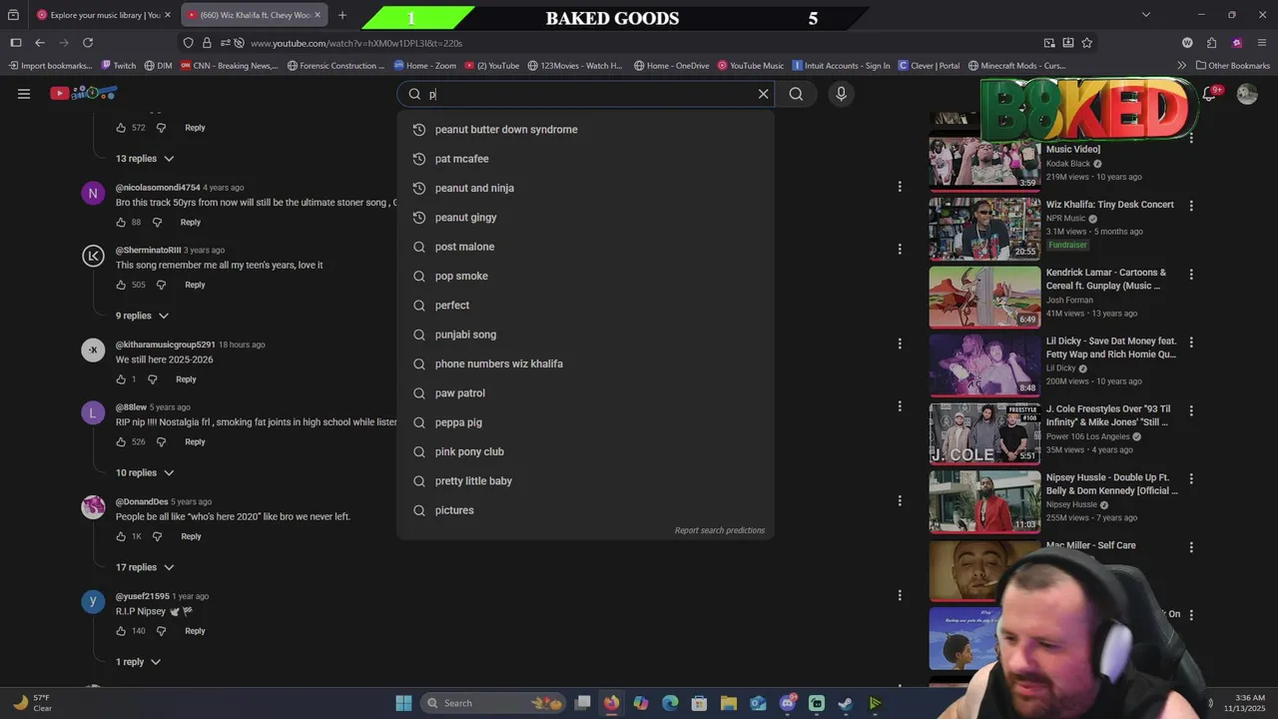Expand 10 replies under @88lew
The width and height of the screenshot is (1278, 719).
tap(145, 472)
